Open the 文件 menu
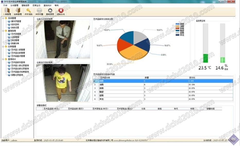This screenshot has width=240, height=146. click(5, 5)
